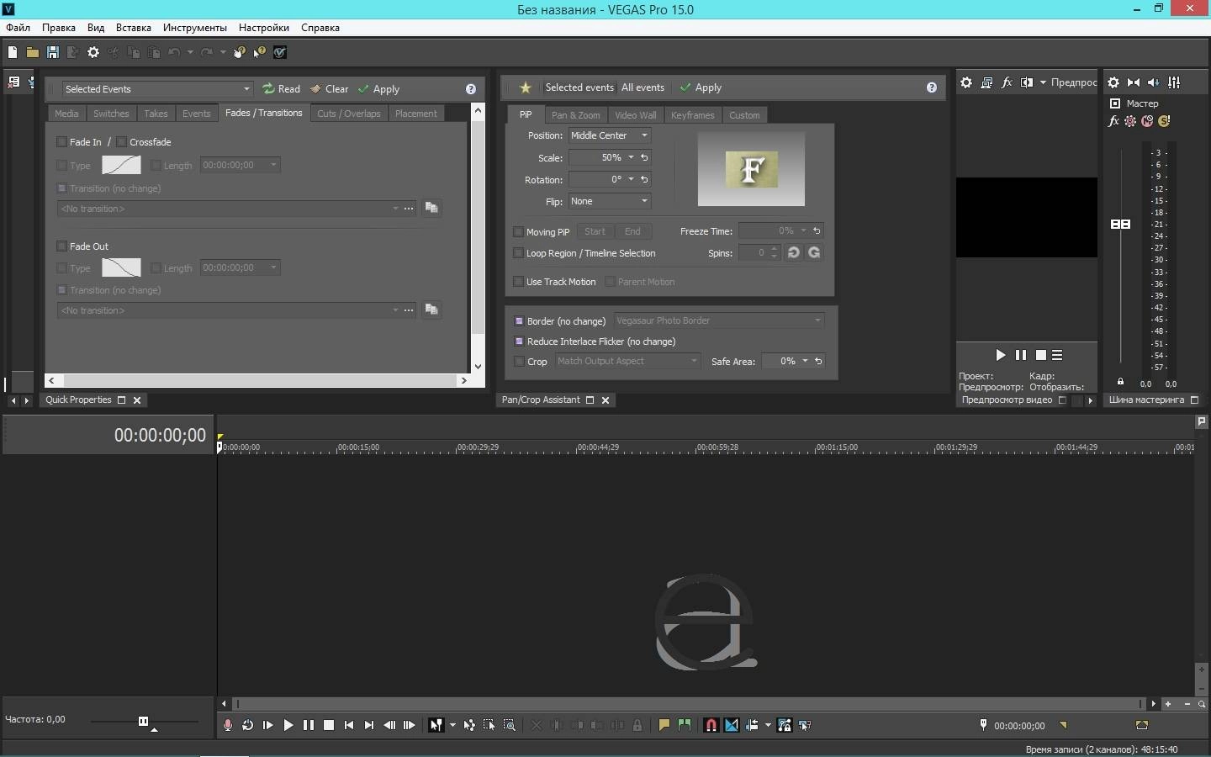The width and height of the screenshot is (1211, 757).
Task: Select the All events button
Action: point(643,87)
